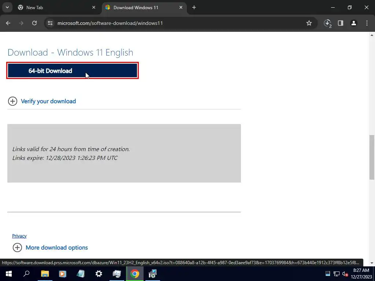Switch to Chrome in the taskbar
This screenshot has height=281, width=375.
tap(135, 274)
